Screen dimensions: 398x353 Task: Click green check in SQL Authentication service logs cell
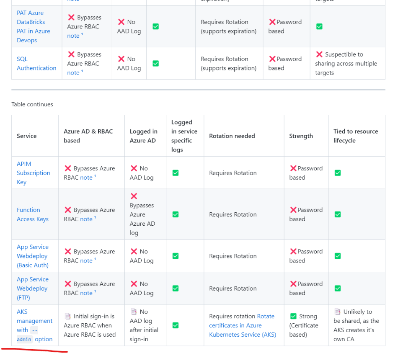click(155, 64)
